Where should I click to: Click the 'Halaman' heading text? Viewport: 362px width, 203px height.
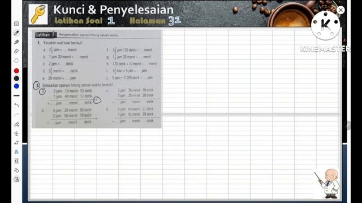(148, 21)
